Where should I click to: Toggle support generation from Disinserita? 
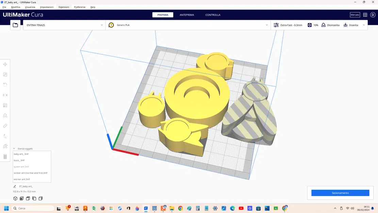point(330,25)
